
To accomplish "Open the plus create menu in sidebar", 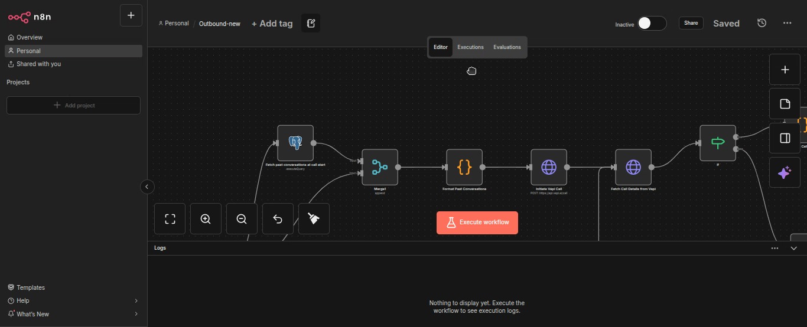I will point(131,15).
